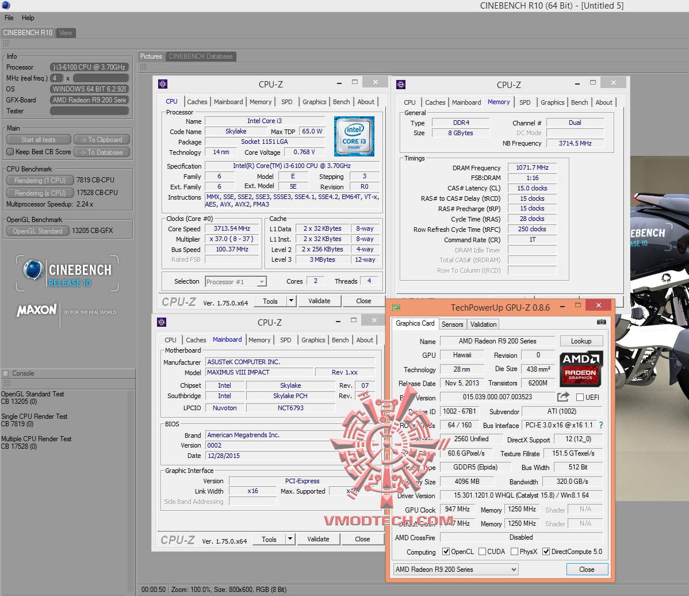Check the CUDA computing checkbox

(x=482, y=552)
